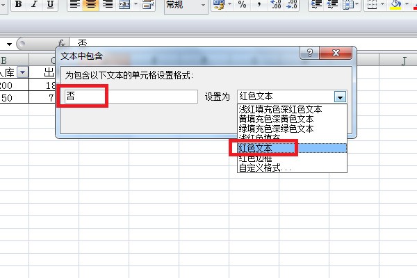This screenshot has height=278, width=417.
Task: Click the cell containing 50
Action: click(x=14, y=97)
